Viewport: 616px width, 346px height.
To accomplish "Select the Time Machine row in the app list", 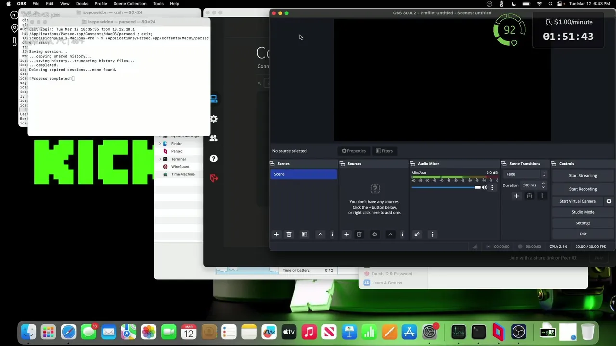I will pos(179,174).
